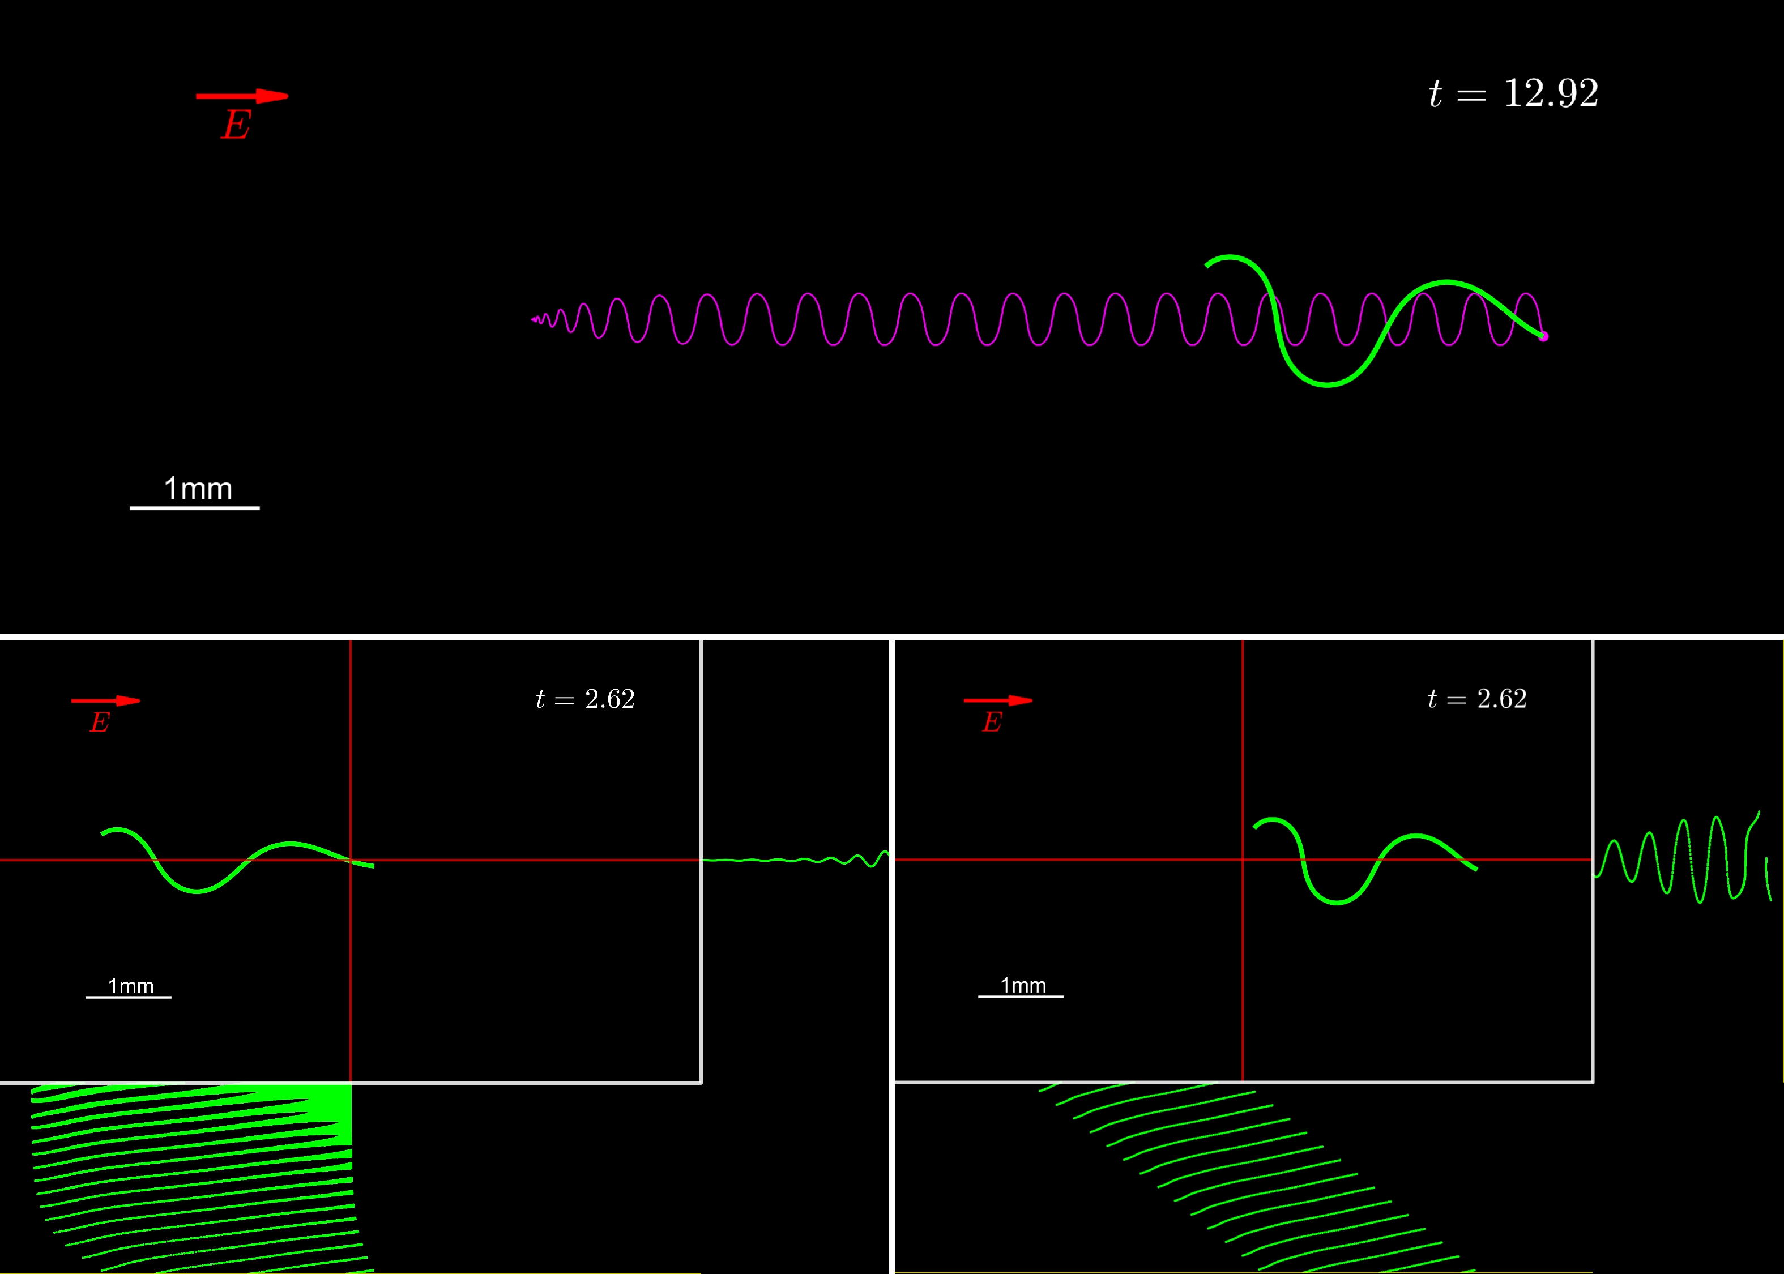
Task: Click the green filament curve in bottom-right panel
Action: pos(1337,902)
